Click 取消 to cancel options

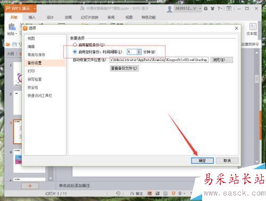[227, 161]
